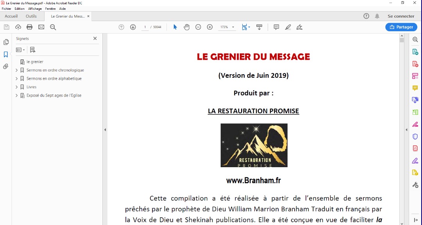Open the help question mark icon
This screenshot has width=422, height=225.
366,16
